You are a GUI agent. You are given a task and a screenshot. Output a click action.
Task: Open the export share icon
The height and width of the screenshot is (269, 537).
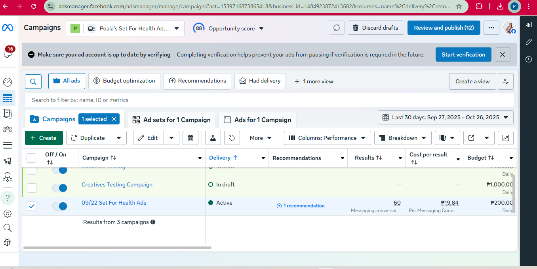click(471, 138)
